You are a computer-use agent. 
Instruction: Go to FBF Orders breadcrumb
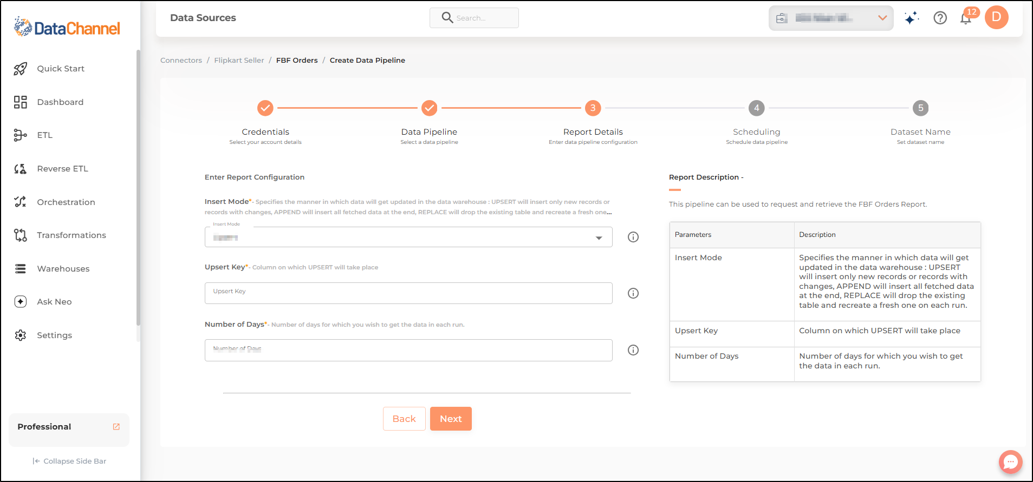(x=297, y=60)
